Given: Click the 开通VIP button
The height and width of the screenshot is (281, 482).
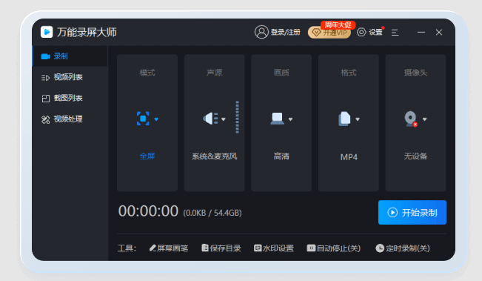Looking at the screenshot, I should coord(329,33).
